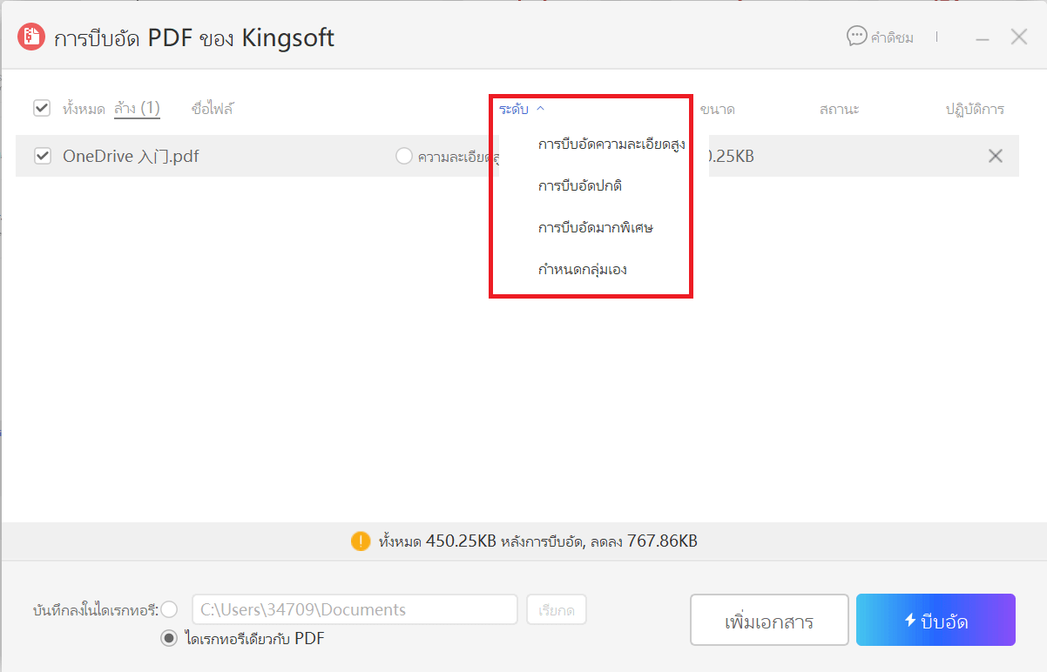The image size is (1047, 672).
Task: Click the ล้าง (1) clear link
Action: coord(138,109)
